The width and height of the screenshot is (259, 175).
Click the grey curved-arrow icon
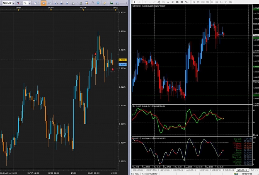coord(92,2)
